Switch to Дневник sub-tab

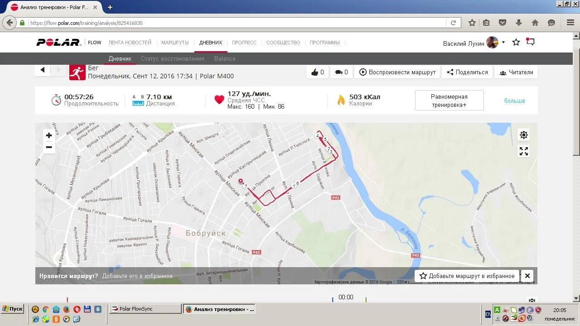[x=120, y=58]
